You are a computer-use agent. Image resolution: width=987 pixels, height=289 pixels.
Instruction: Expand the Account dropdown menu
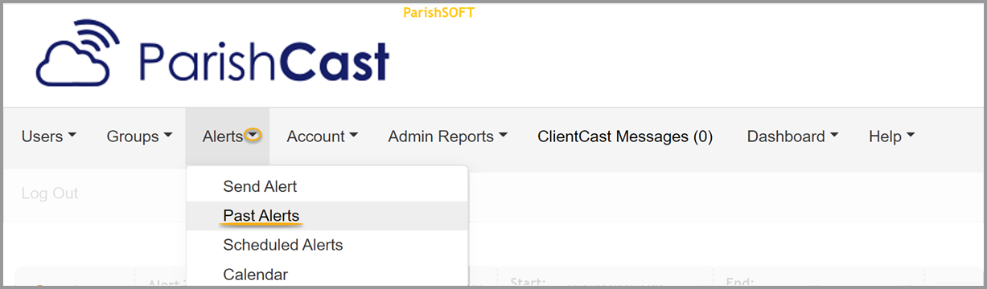323,136
